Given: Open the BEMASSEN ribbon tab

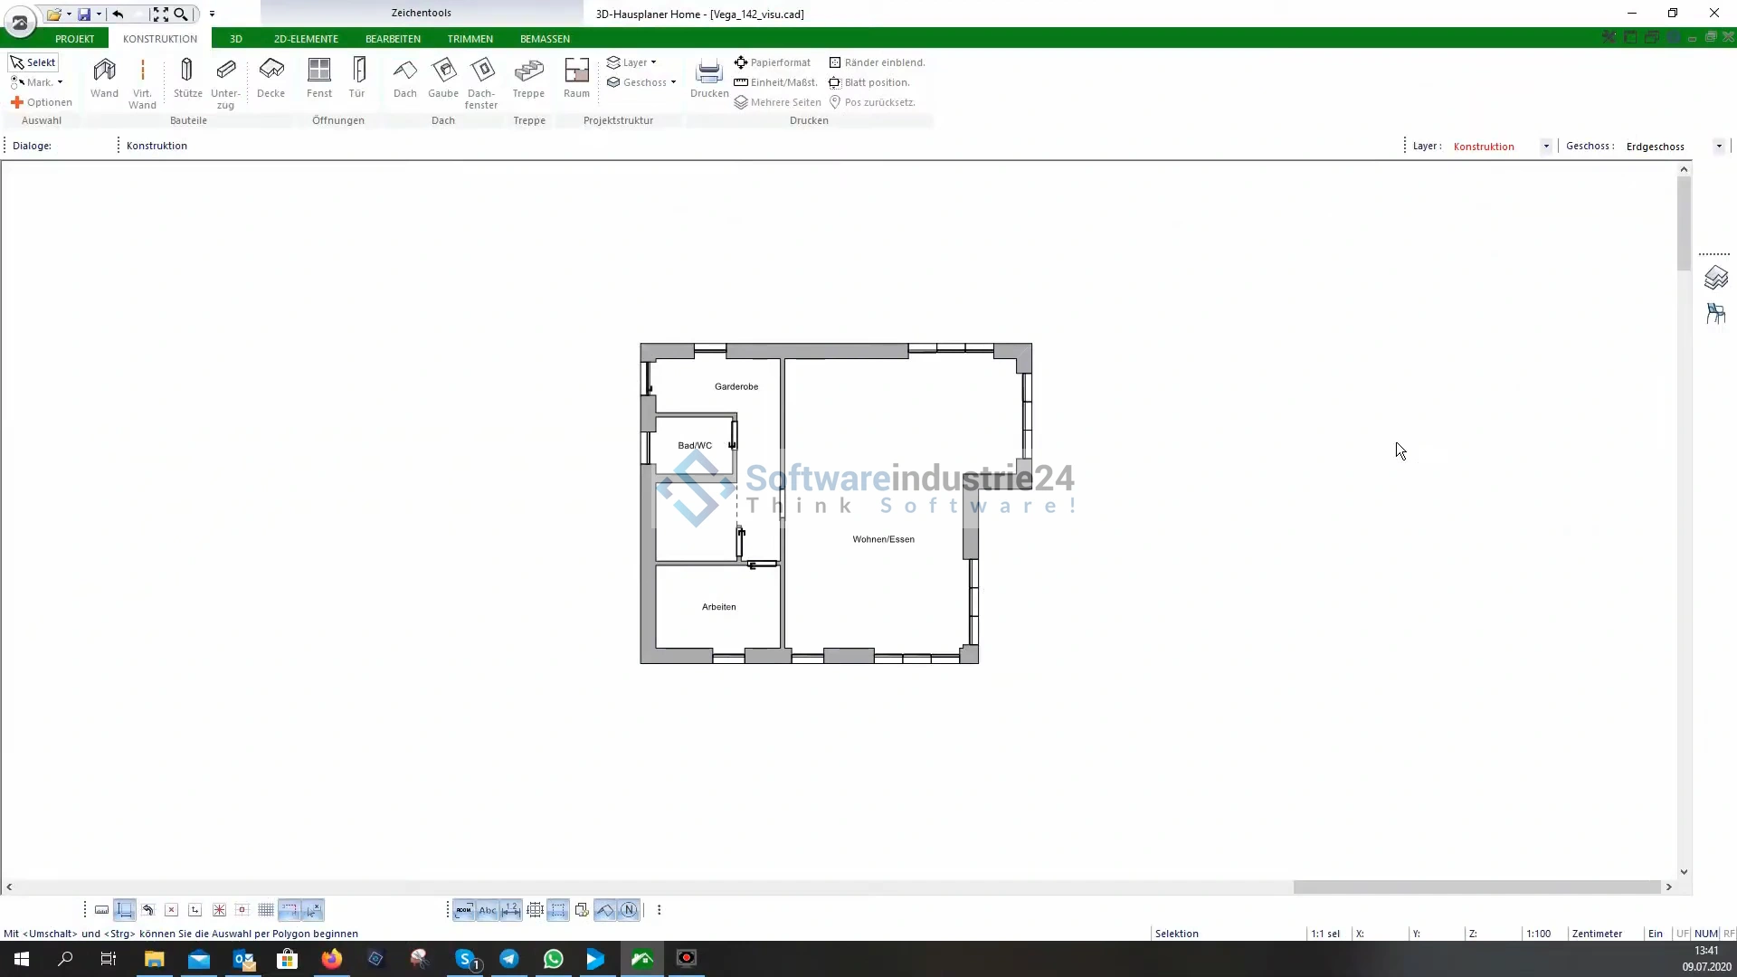Looking at the screenshot, I should pos(545,39).
